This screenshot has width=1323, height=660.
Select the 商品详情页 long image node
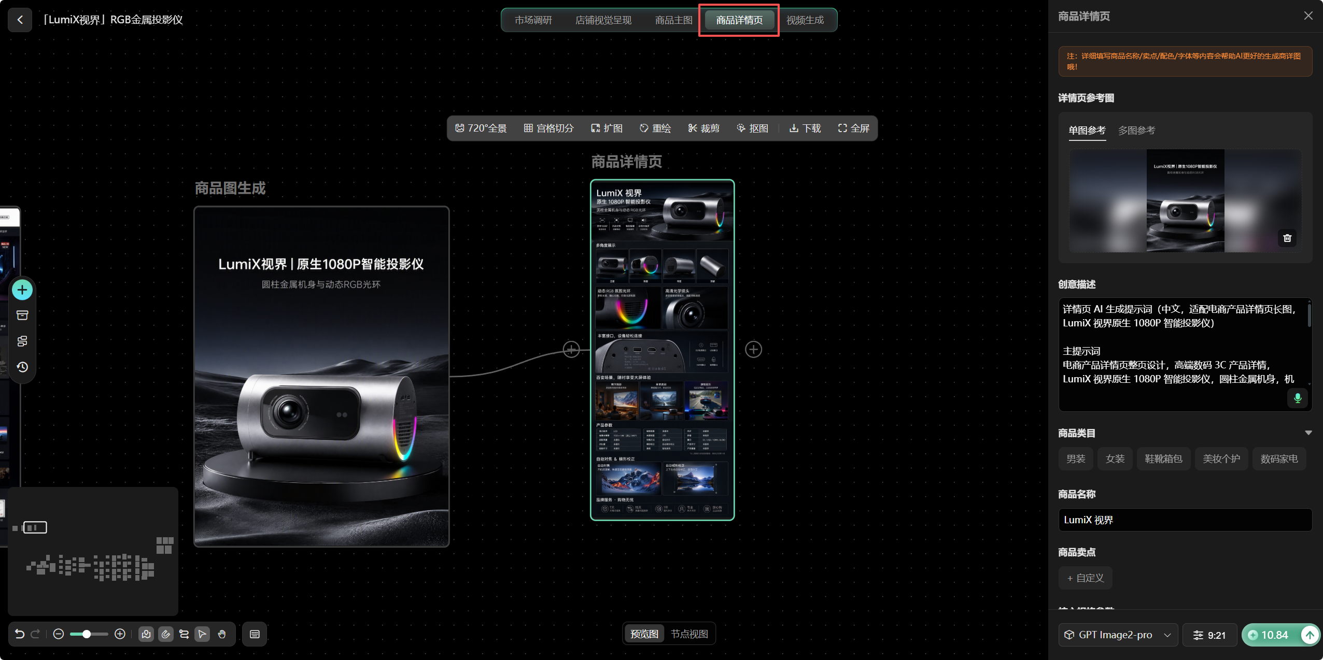pos(663,350)
